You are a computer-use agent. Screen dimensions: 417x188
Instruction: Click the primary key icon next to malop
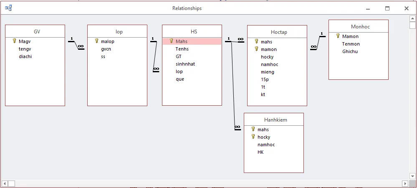tap(96, 41)
